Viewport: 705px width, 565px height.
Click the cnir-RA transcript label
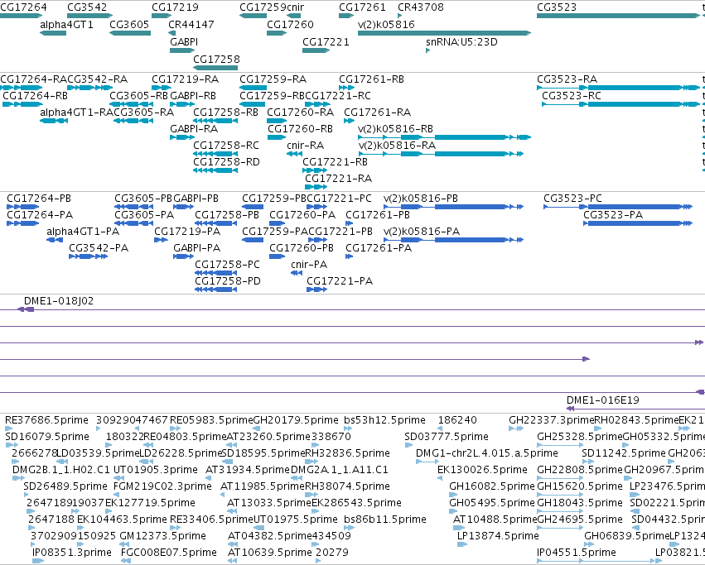pos(306,146)
